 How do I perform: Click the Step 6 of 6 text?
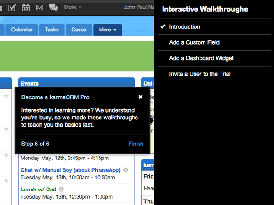[35, 143]
